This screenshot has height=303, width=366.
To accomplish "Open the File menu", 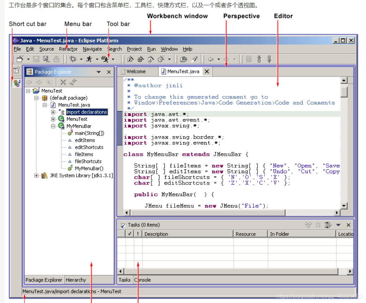I will 17,49.
